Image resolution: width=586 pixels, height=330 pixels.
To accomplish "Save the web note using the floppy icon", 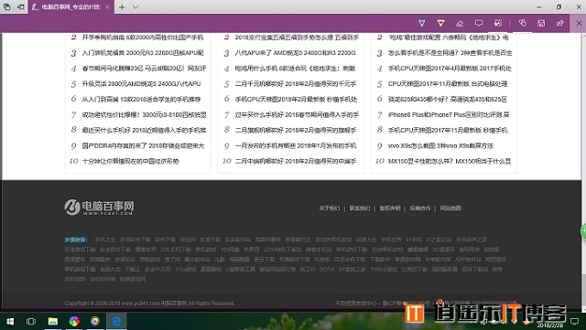I will coord(541,23).
